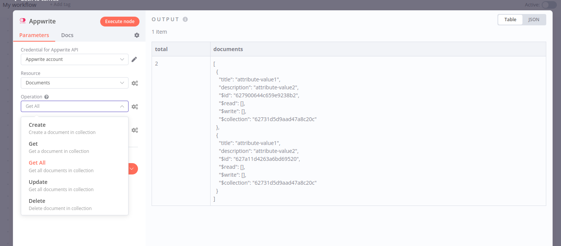The image size is (561, 246).
Task: Toggle the workflow Active switch
Action: coord(549,5)
